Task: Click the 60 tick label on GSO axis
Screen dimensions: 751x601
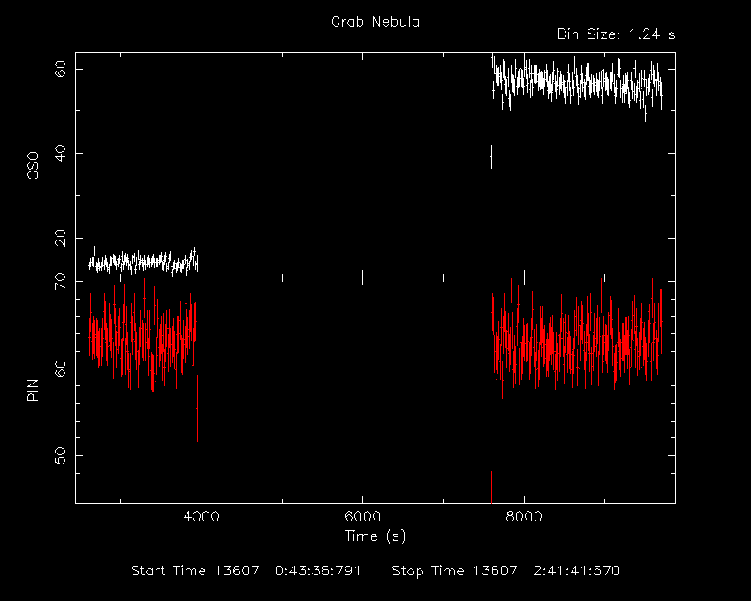Action: pos(61,69)
